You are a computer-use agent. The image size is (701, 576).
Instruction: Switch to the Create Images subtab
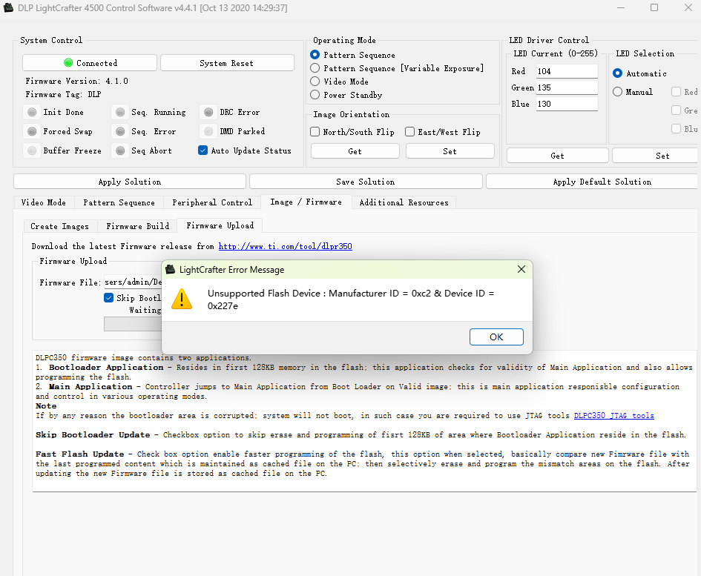point(60,226)
